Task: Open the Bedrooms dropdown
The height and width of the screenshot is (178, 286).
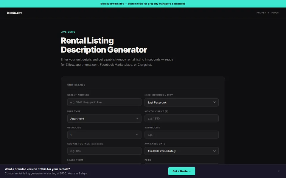Action: click(104, 135)
